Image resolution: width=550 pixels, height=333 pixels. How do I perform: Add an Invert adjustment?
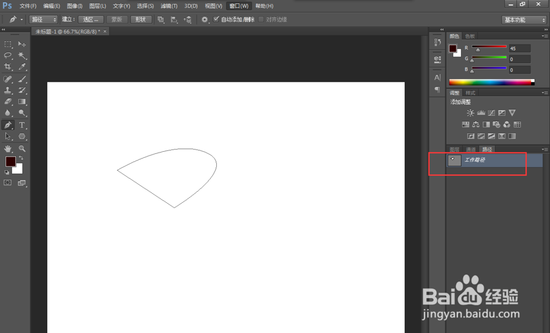click(471, 136)
